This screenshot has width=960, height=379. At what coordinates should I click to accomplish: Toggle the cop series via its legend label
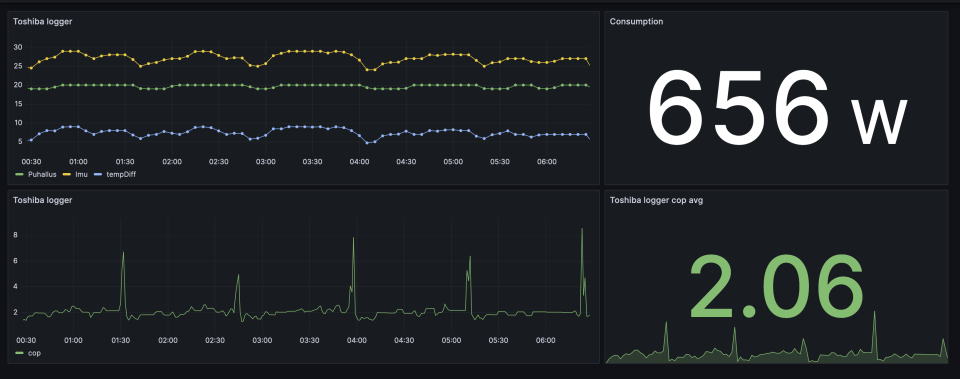click(34, 353)
